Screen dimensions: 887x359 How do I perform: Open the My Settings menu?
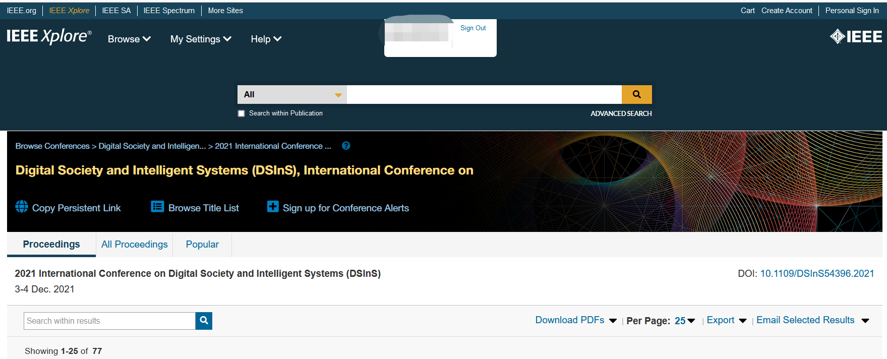(x=201, y=39)
